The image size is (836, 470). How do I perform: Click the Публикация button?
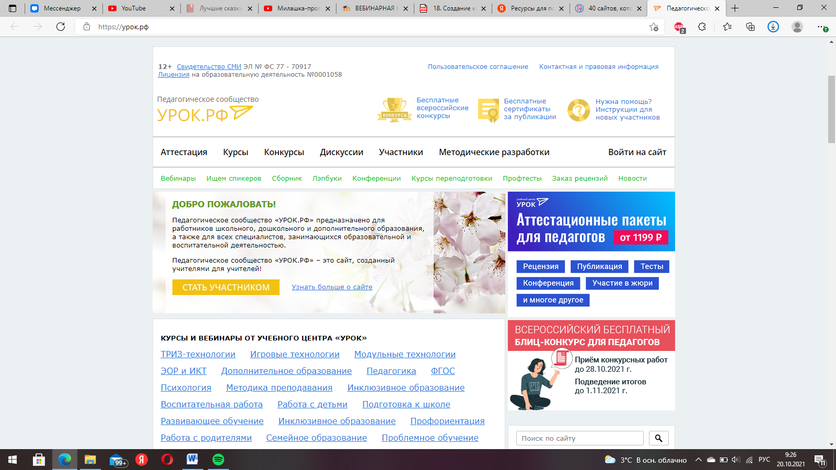click(599, 266)
